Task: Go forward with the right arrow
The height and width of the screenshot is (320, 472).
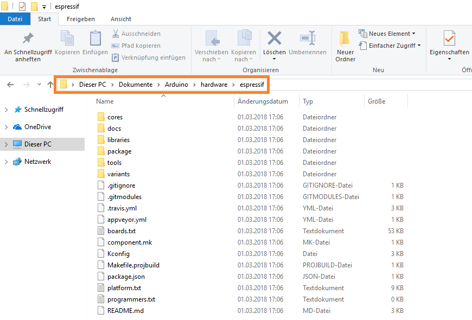Action: (x=27, y=85)
